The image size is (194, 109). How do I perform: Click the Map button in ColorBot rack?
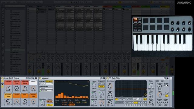[x=29, y=78]
